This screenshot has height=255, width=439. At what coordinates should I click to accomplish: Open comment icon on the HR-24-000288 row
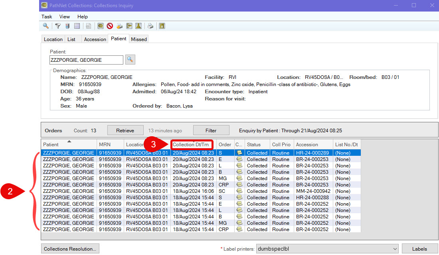click(239, 197)
